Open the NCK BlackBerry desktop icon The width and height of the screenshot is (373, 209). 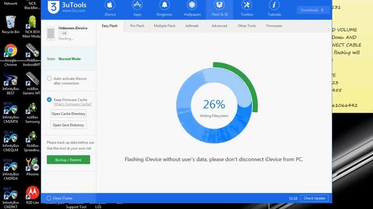[32, 5]
